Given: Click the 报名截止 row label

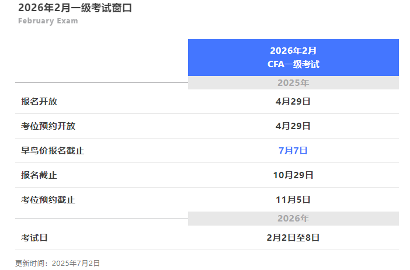Looking at the screenshot, I should point(39,175).
